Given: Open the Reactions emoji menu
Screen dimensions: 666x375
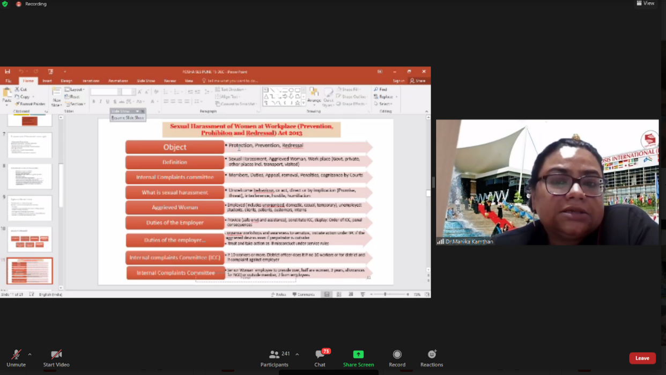Looking at the screenshot, I should point(432,358).
